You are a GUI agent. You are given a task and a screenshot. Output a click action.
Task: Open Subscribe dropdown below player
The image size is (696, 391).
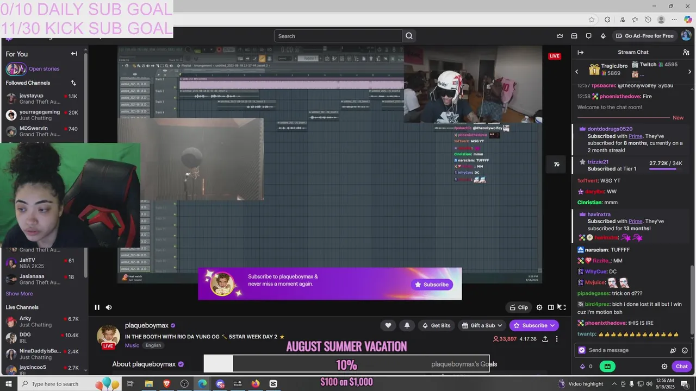pos(534,325)
